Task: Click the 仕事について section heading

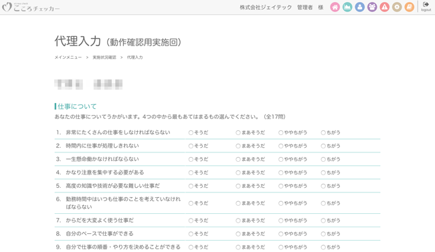Action: click(x=77, y=106)
